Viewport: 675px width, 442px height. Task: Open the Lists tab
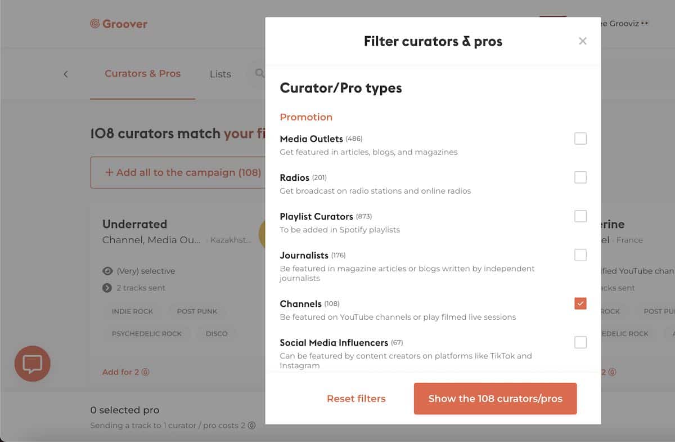220,74
